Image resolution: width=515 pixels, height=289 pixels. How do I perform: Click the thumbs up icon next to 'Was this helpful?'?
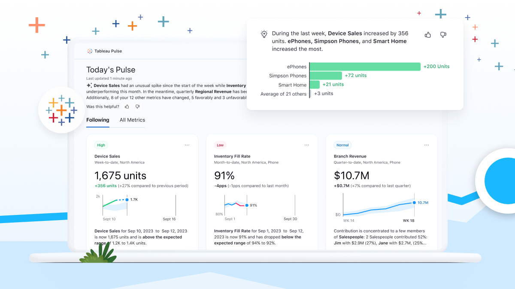(127, 106)
